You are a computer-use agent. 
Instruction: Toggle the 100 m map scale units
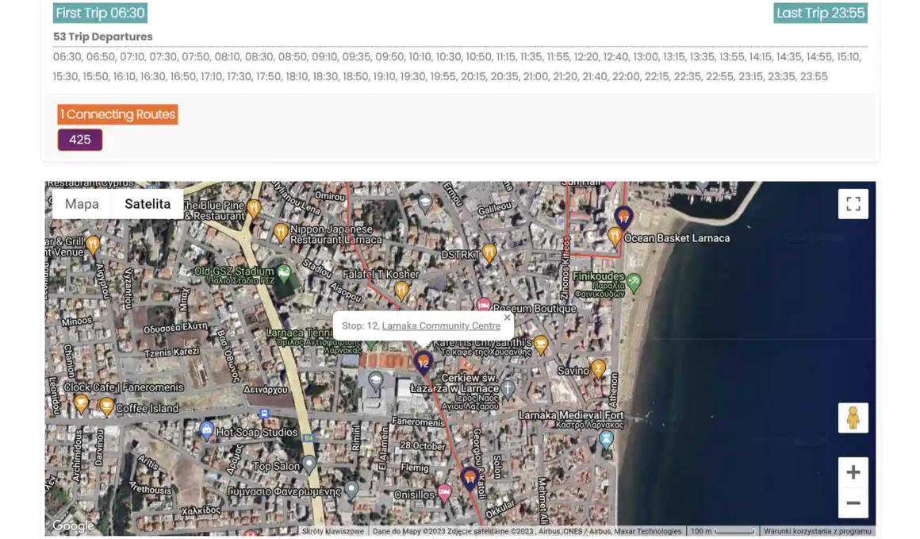pos(722,531)
